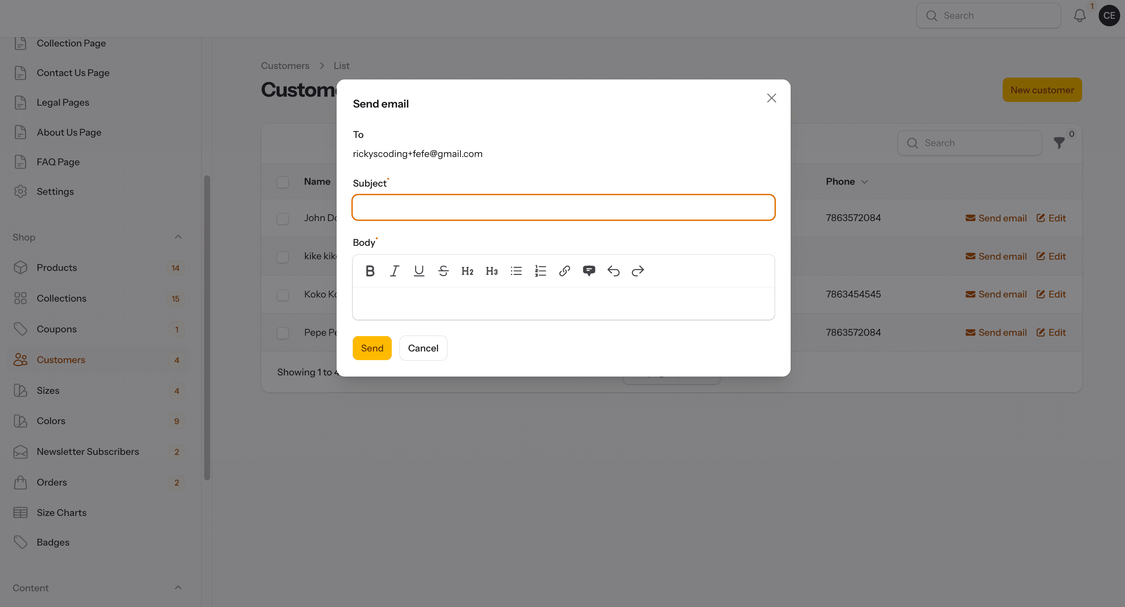Click the Size Charts table icon

tap(21, 513)
